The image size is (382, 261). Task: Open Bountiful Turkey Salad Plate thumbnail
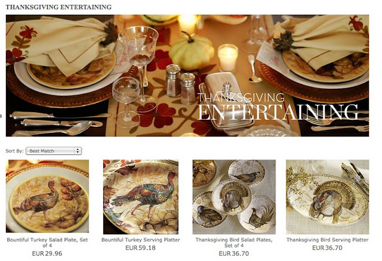(x=47, y=196)
